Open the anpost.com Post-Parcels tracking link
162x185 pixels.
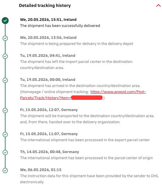(118, 92)
